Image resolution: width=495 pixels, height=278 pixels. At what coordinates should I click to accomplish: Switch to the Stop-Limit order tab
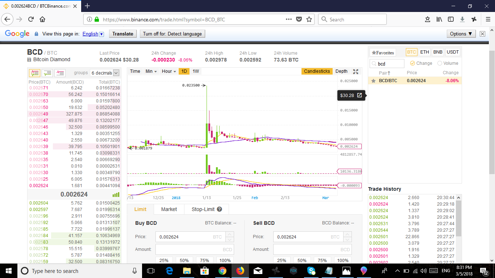(207, 209)
